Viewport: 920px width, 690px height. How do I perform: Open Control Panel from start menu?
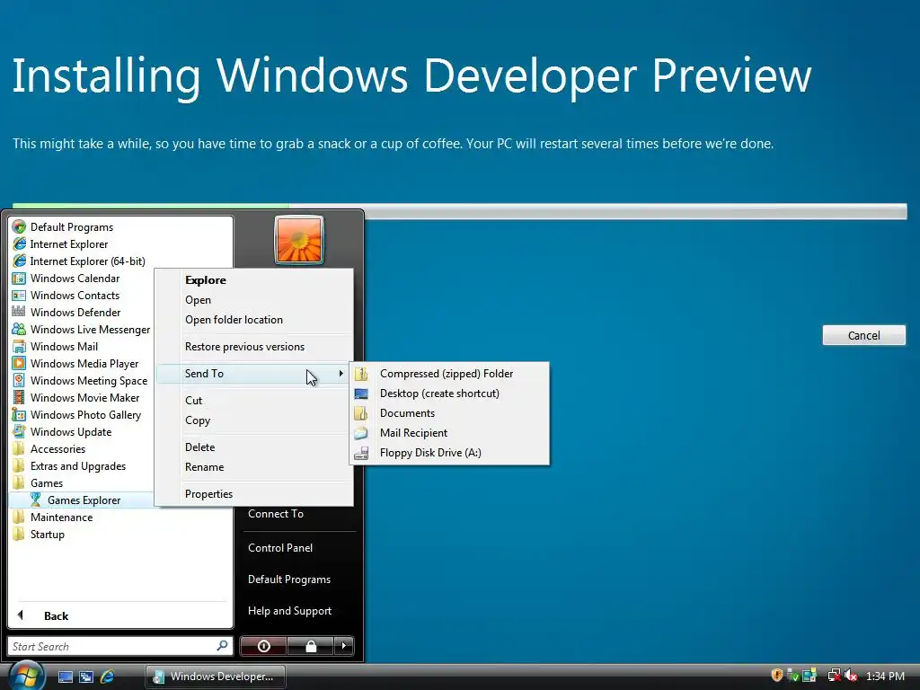280,547
